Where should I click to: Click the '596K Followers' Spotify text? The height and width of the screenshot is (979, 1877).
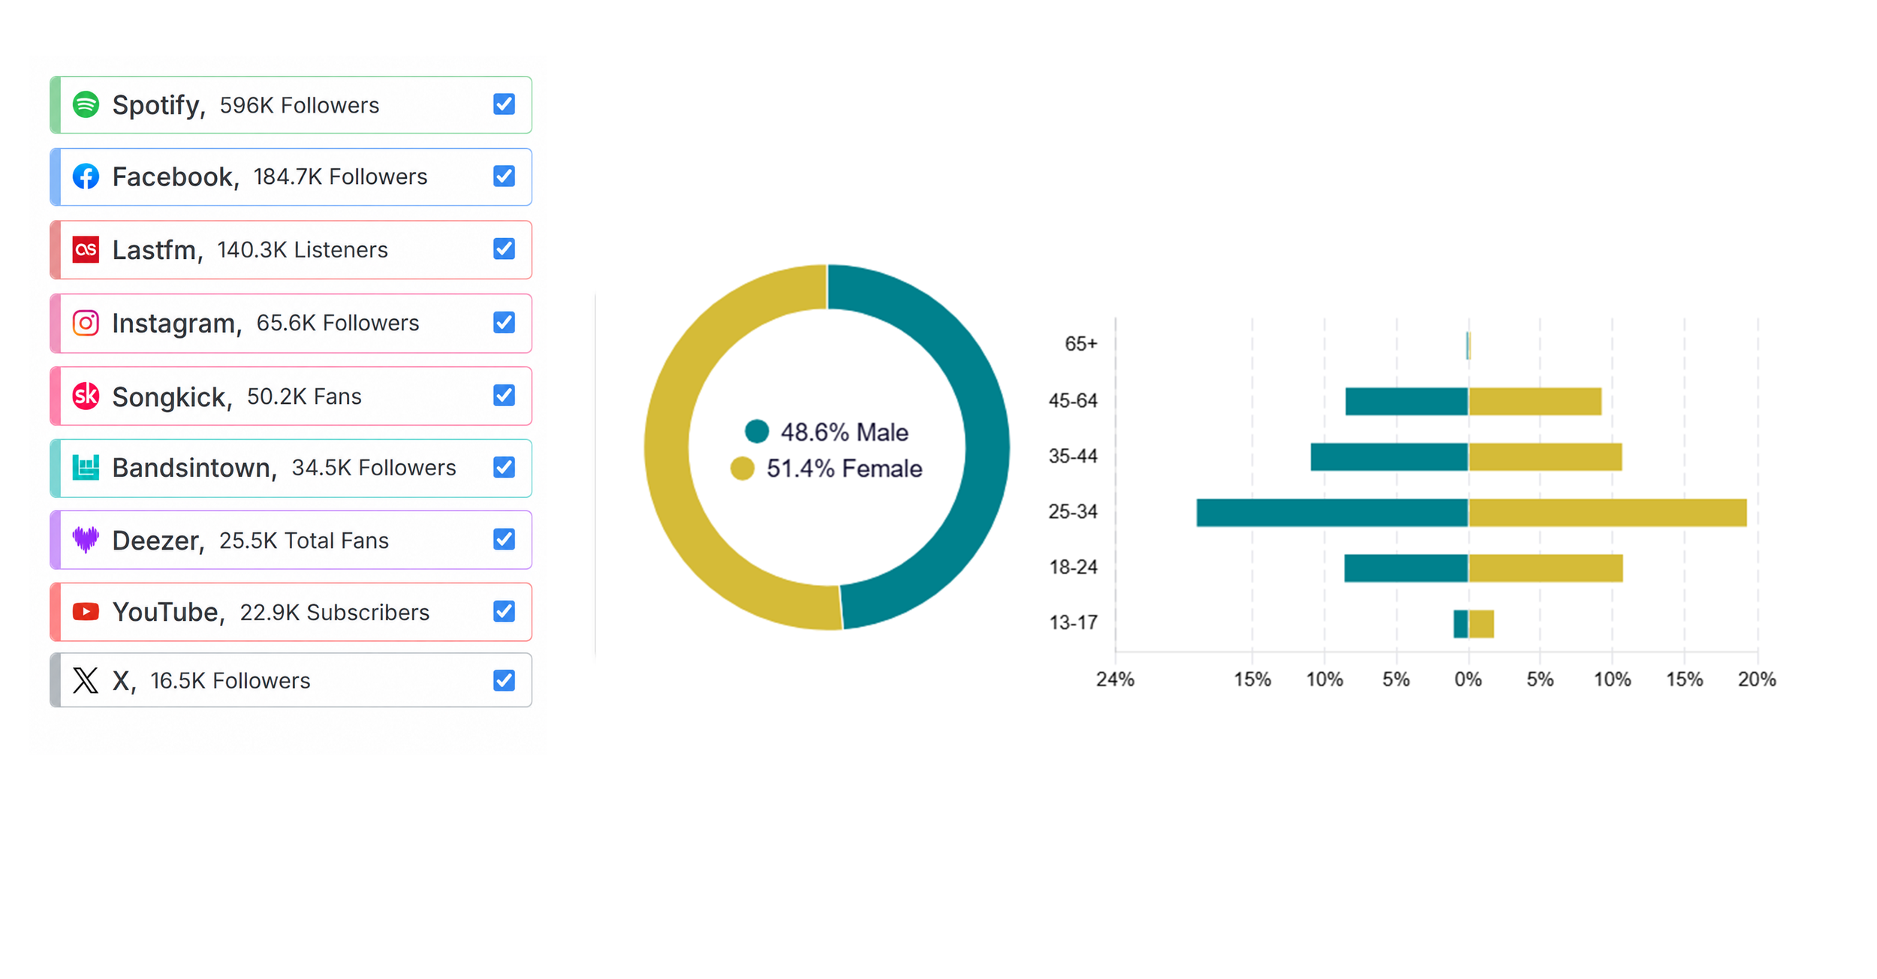(300, 105)
